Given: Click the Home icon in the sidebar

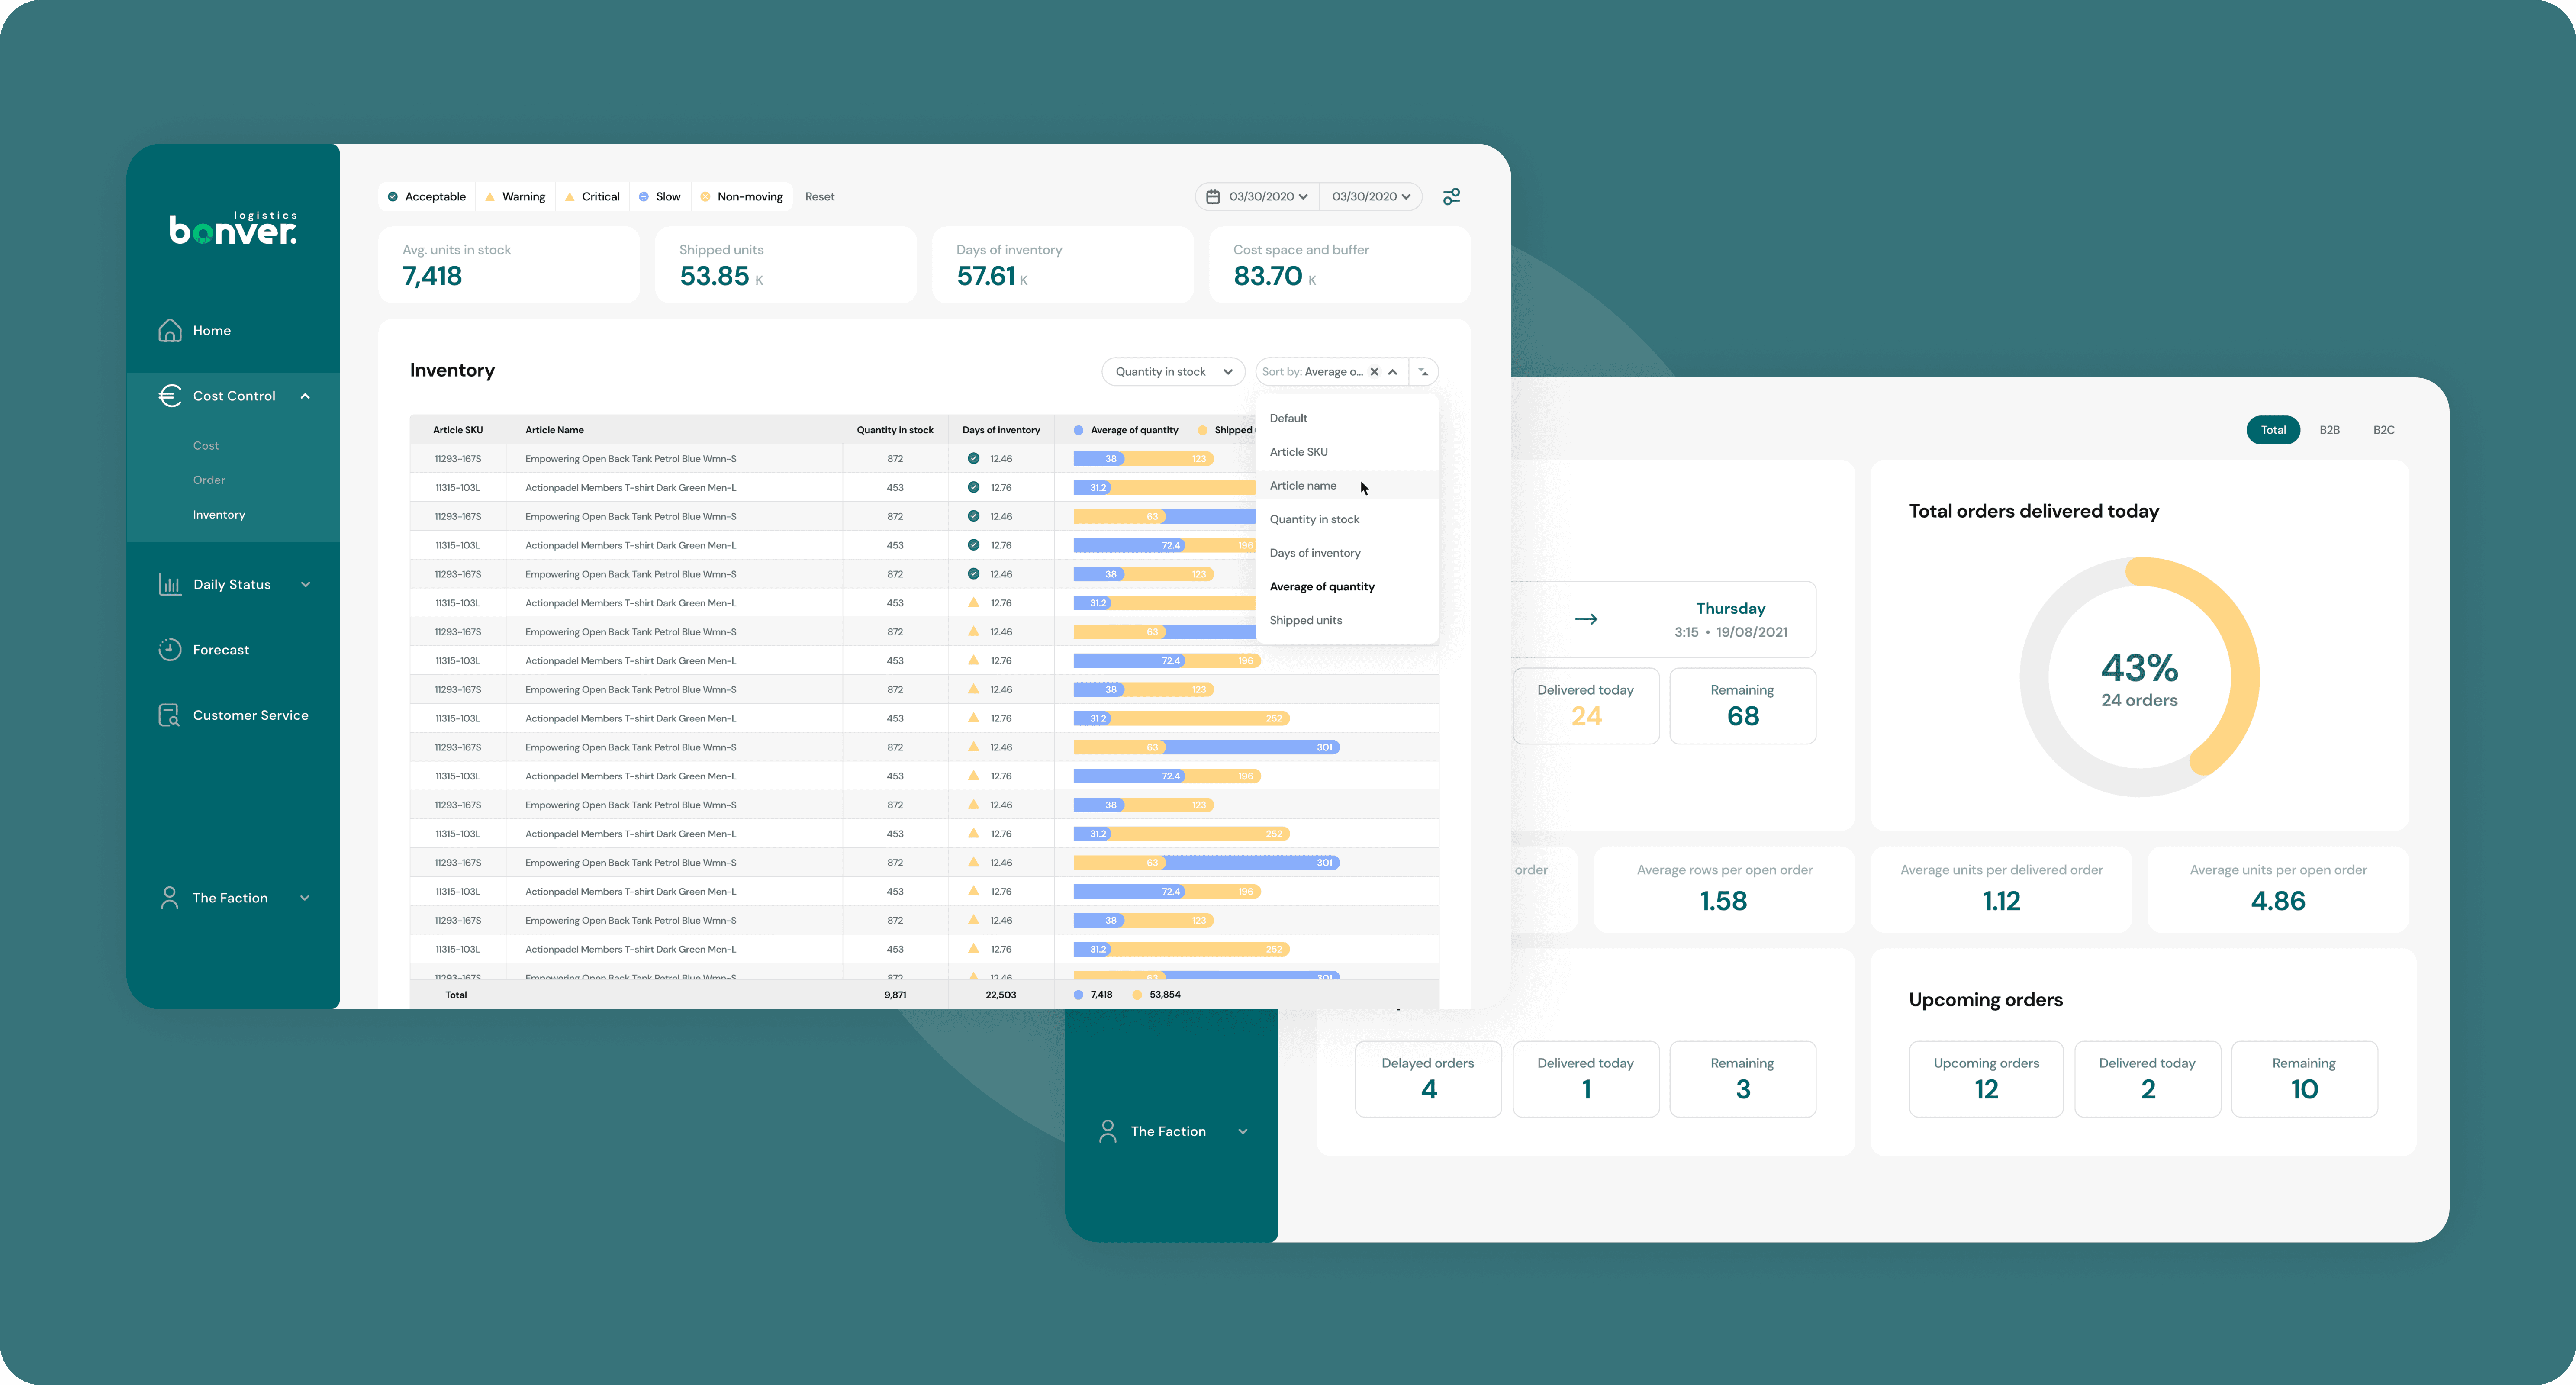Looking at the screenshot, I should (170, 330).
